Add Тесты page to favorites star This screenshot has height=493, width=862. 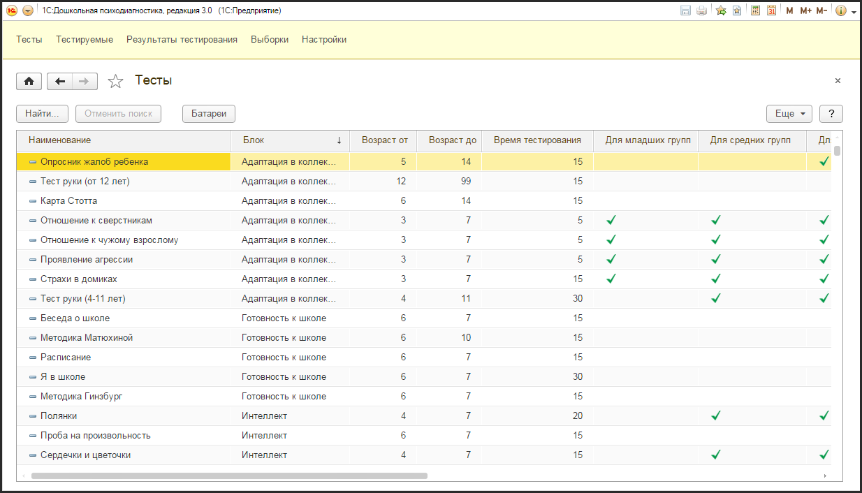115,82
